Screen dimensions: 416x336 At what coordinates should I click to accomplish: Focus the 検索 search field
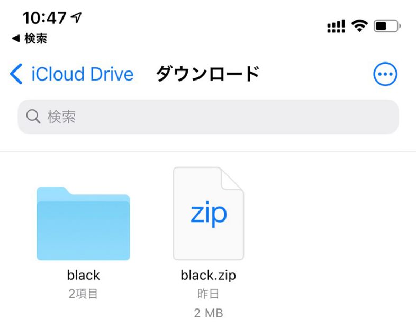click(208, 117)
